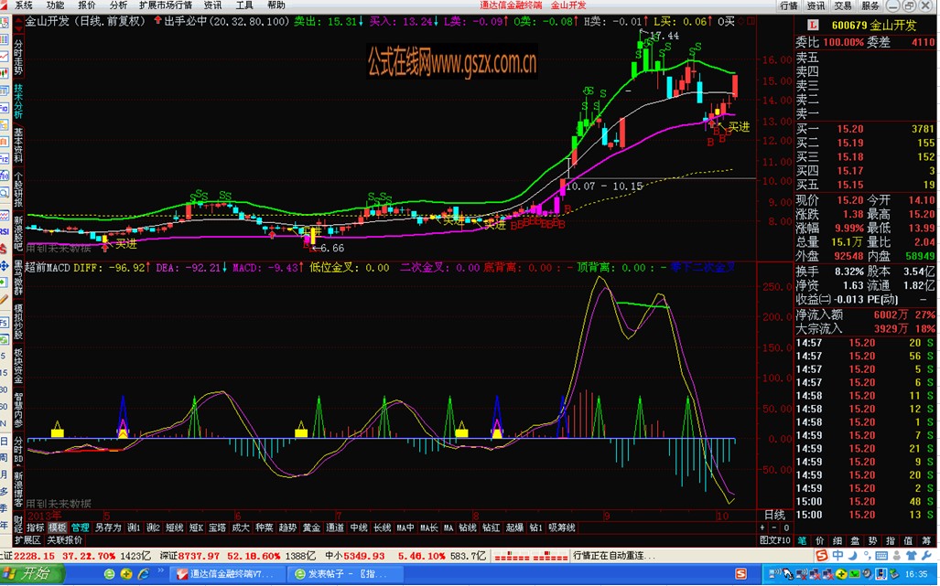
Task: Select the 短线 indicator template
Action: pyautogui.click(x=175, y=527)
